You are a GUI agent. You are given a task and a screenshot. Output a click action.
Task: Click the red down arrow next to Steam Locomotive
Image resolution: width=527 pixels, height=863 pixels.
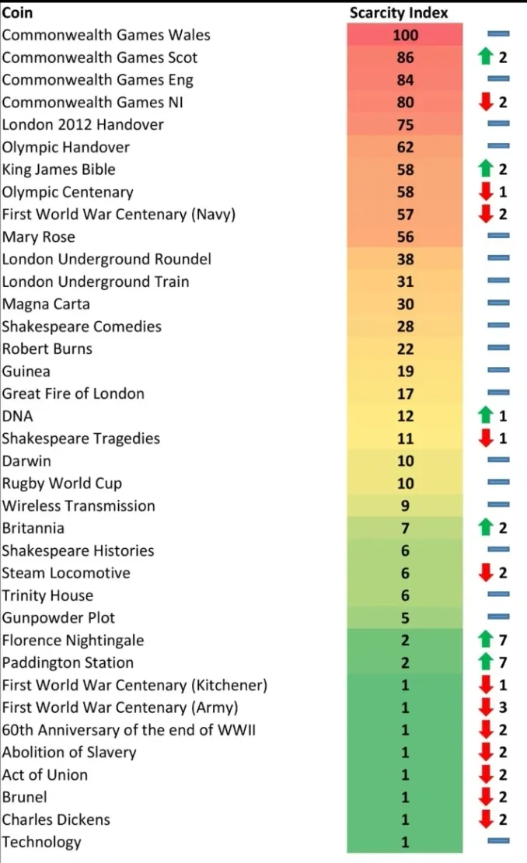point(485,572)
